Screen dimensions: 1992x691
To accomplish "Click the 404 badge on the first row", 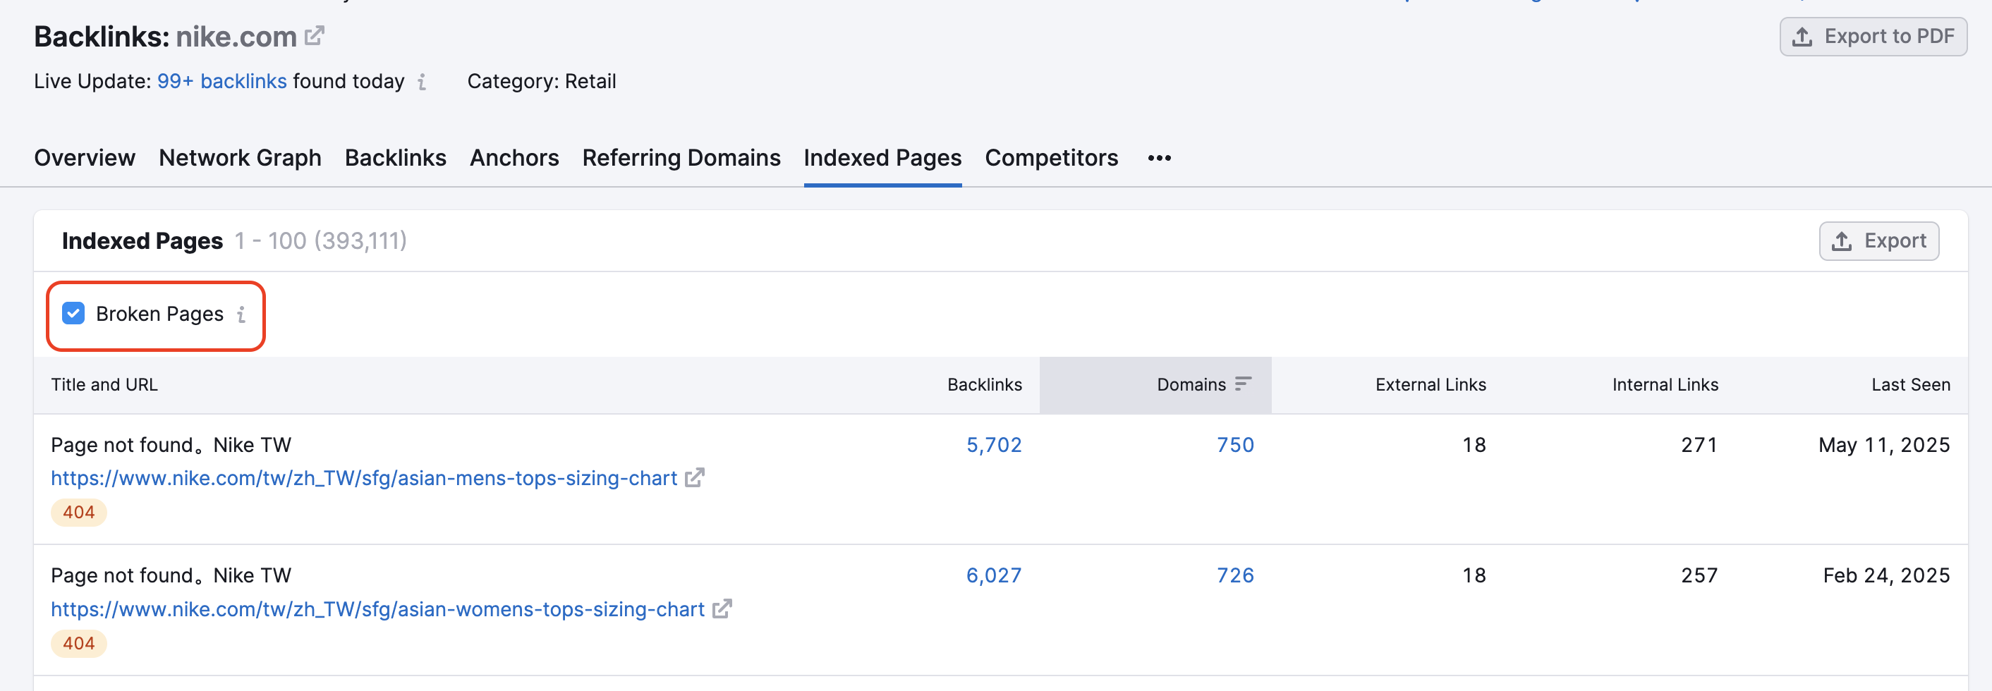I will coord(78,511).
